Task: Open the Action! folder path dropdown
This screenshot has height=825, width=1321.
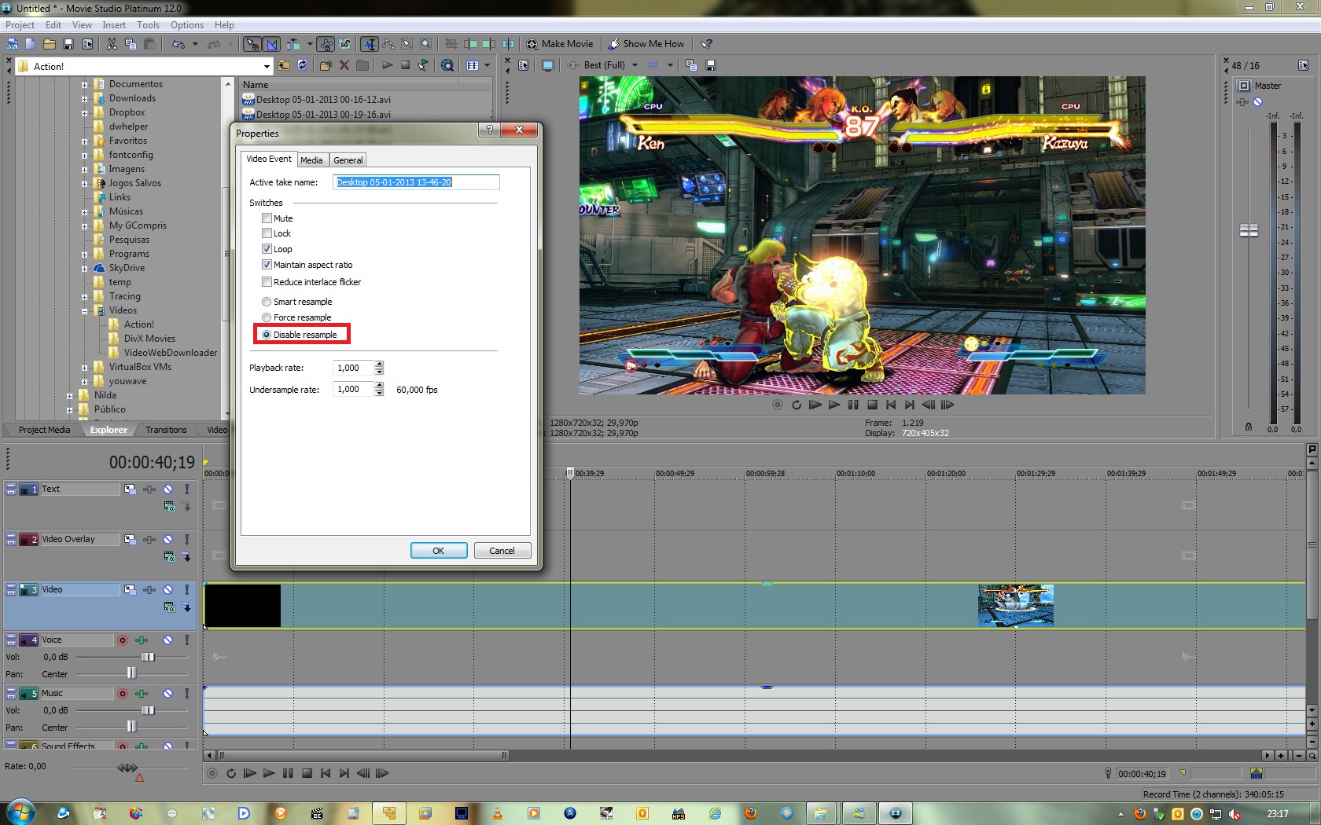Action: tap(267, 67)
